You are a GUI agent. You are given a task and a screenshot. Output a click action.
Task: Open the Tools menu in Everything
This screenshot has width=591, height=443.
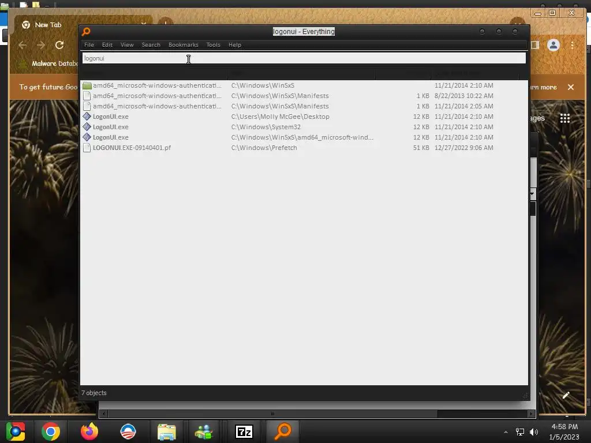click(x=213, y=45)
